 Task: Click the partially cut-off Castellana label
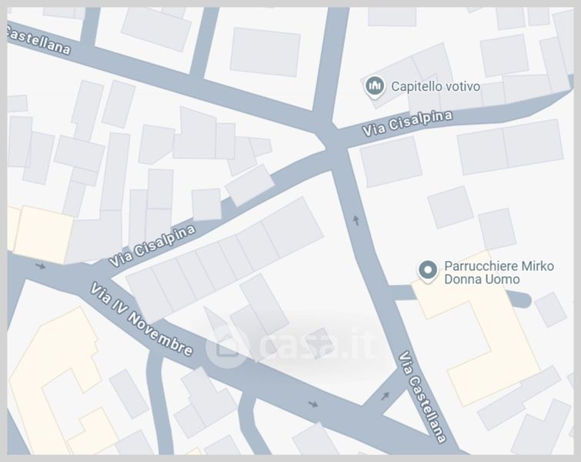[38, 42]
